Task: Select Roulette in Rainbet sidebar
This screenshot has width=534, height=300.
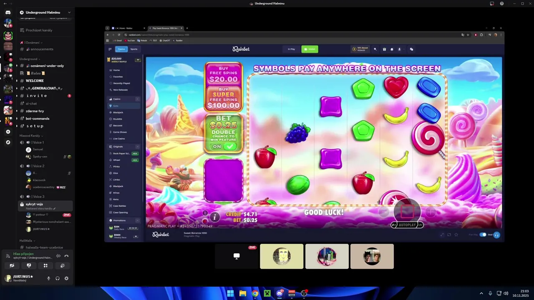Action: (123, 119)
